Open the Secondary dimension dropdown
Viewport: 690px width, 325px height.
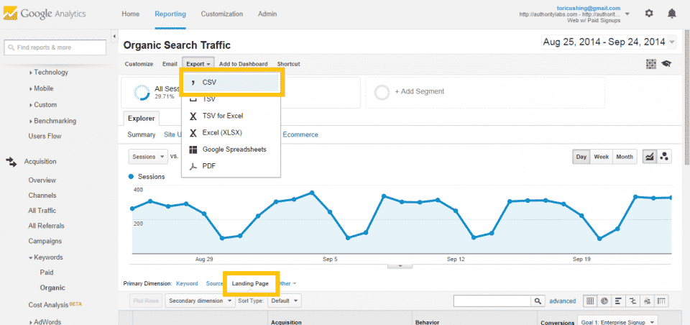pos(201,301)
